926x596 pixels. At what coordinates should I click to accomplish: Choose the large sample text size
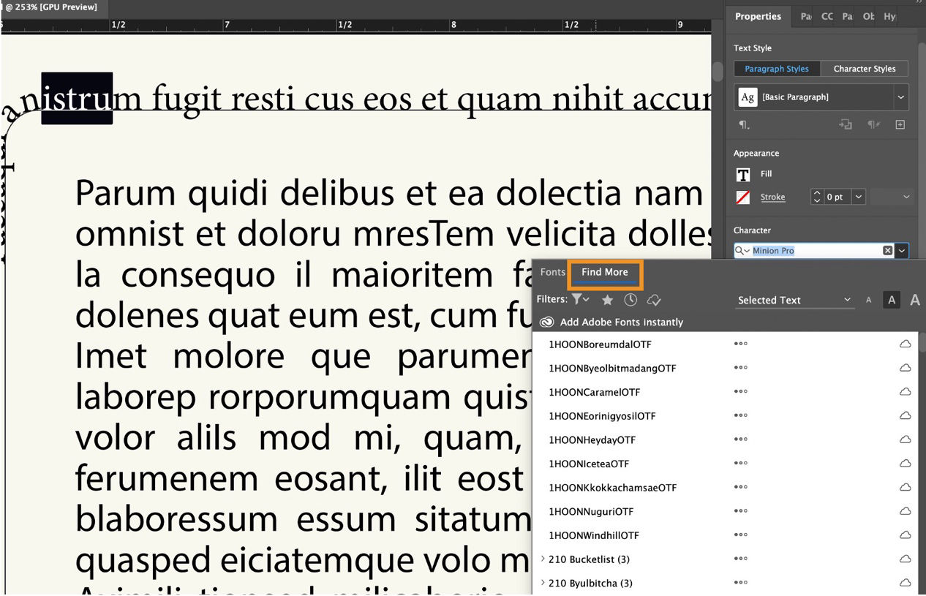915,300
